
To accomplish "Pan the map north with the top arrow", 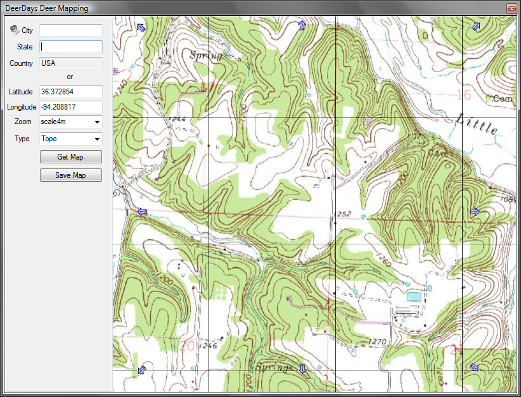I will click(x=302, y=25).
